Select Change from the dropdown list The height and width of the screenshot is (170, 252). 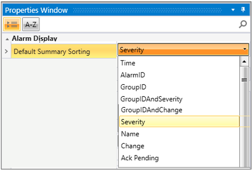[x=132, y=146]
